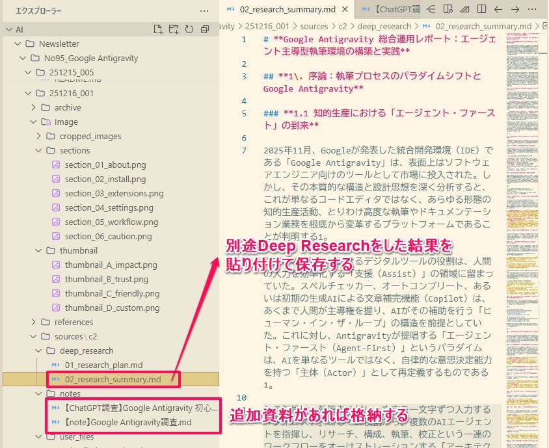549x448 pixels.
Task: Collapse the sections folder chevron
Action: (x=38, y=150)
